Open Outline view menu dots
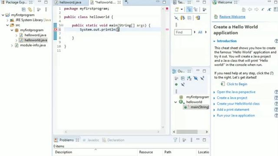Viewport: 278px width, 156px height. [x=176, y=91]
